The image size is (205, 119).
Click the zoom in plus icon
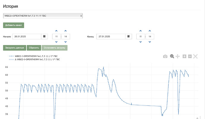pyautogui.click(x=184, y=56)
